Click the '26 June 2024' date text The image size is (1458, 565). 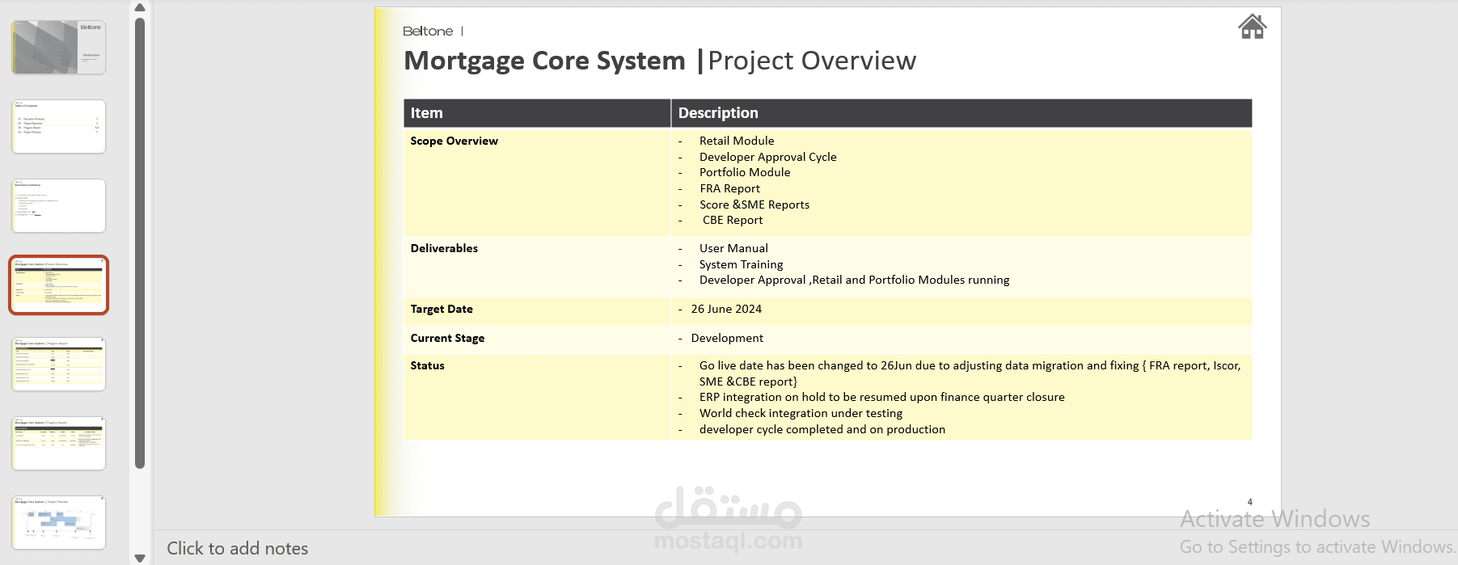[726, 309]
